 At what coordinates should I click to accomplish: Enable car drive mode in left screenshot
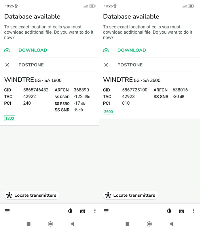pyautogui.click(x=83, y=211)
